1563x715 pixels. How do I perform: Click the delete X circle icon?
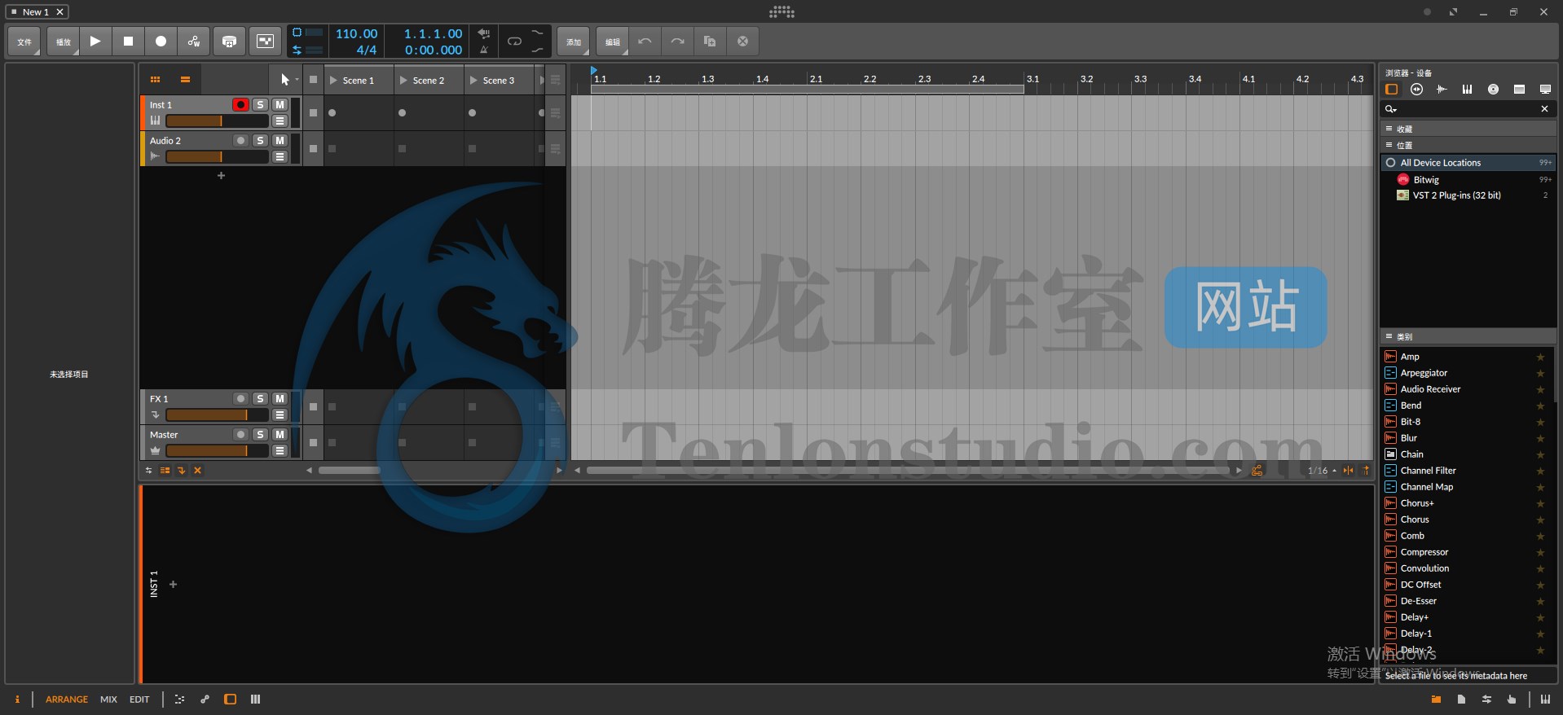pyautogui.click(x=742, y=42)
